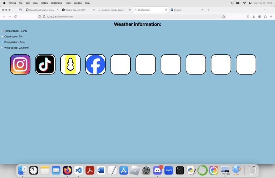Open Discord from the Dock

157,170
